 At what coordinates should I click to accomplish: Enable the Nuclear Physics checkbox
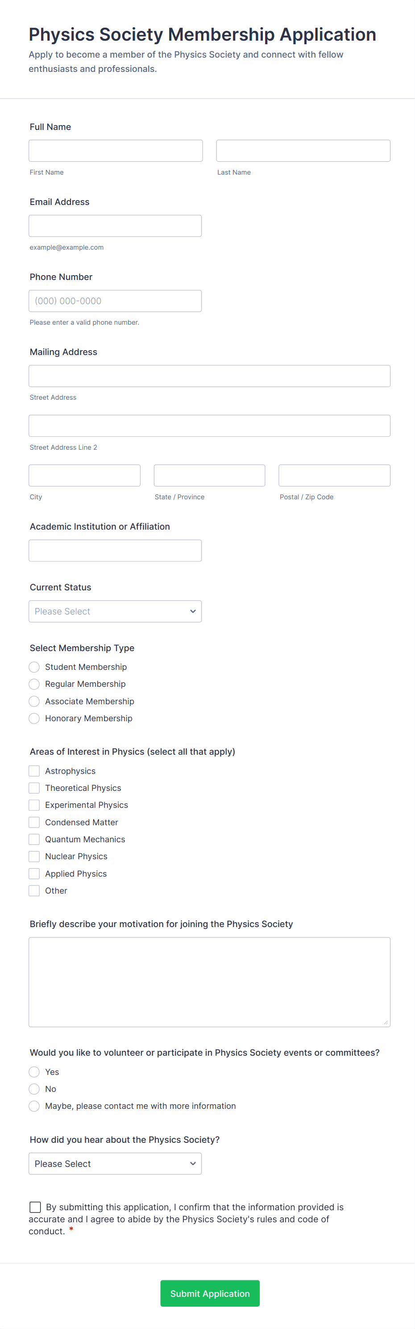34,857
